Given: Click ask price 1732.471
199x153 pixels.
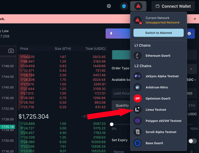Looking at the screenshot, I should coord(27,71).
